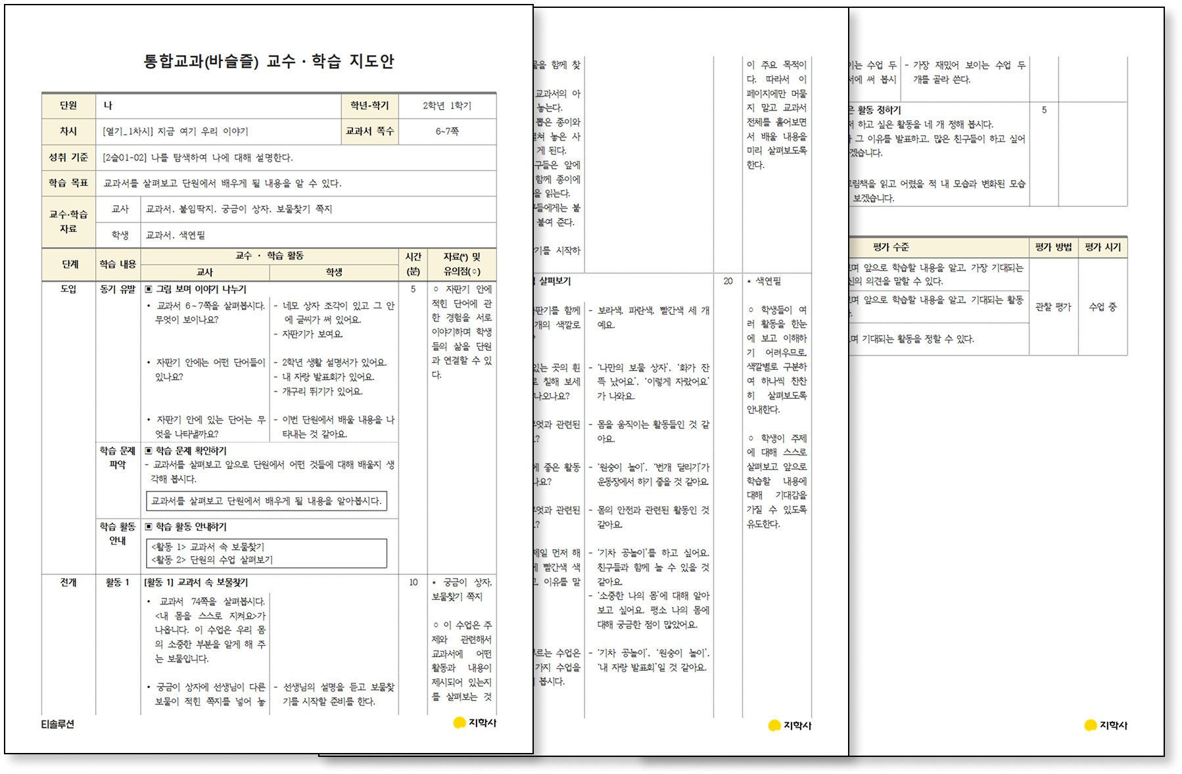Image resolution: width=1182 pixels, height=774 pixels.
Task: Click the 단계 column header
Action: (70, 264)
